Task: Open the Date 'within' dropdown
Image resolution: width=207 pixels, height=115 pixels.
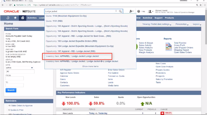Action: [x=19, y=68]
